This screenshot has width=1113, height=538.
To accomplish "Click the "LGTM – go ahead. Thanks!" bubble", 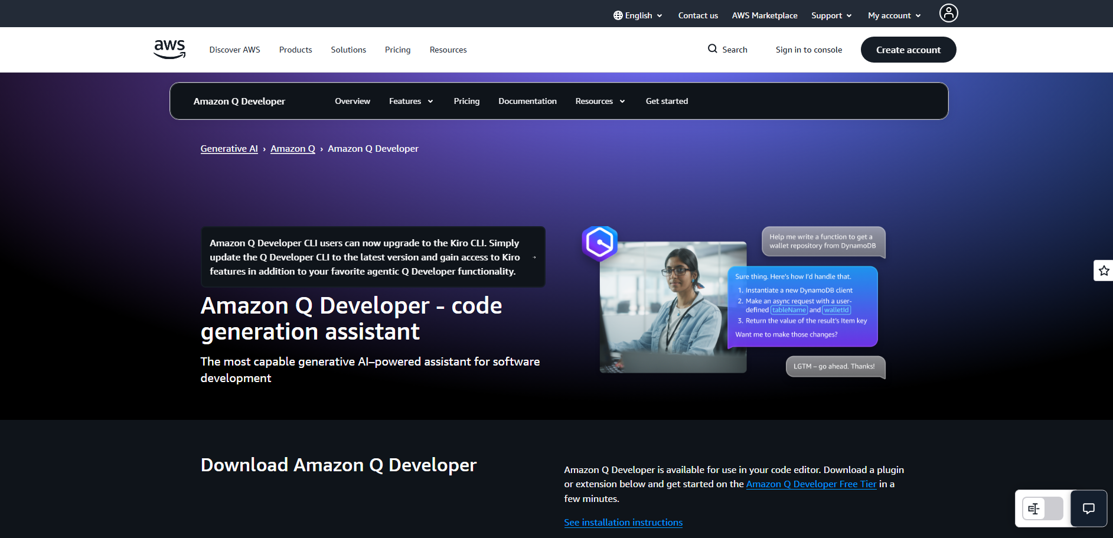I will coord(835,366).
